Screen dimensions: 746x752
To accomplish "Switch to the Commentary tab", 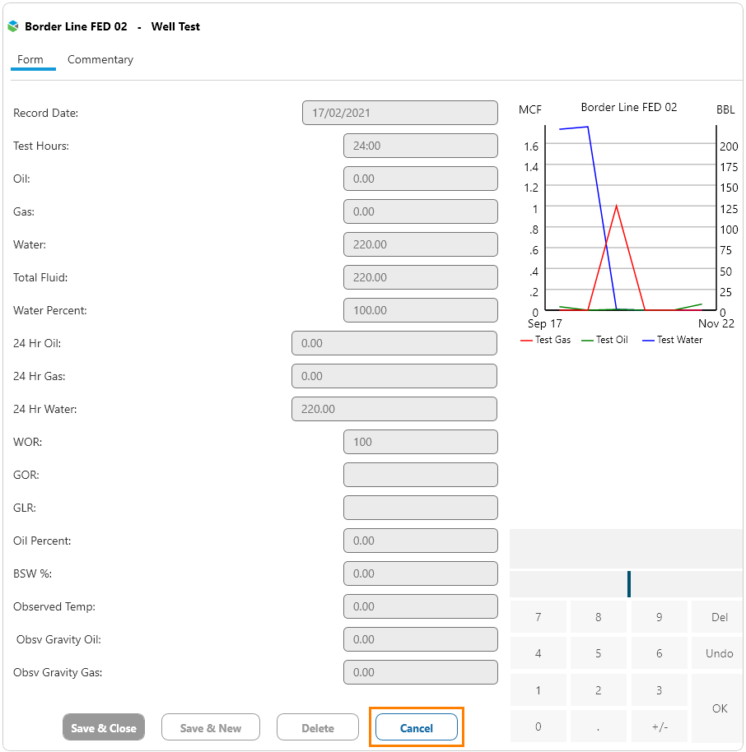I will click(x=100, y=59).
